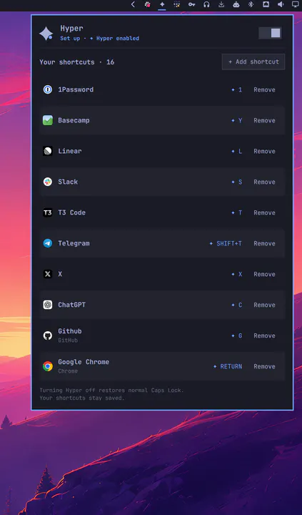Remove the T3 Code shortcut

pyautogui.click(x=264, y=213)
